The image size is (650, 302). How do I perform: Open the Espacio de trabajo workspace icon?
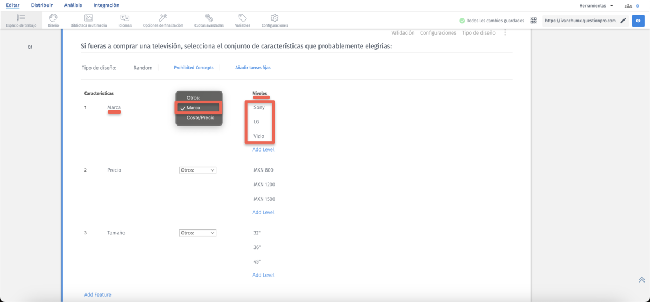click(21, 18)
